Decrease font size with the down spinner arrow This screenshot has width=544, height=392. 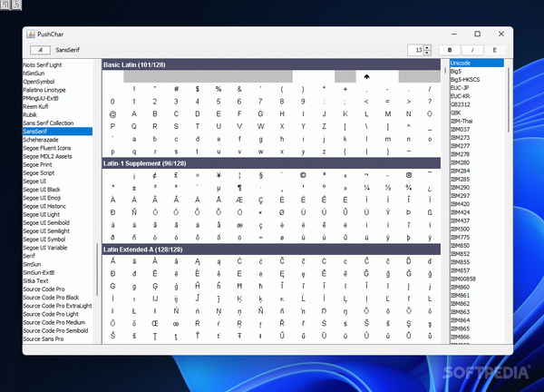click(x=427, y=53)
